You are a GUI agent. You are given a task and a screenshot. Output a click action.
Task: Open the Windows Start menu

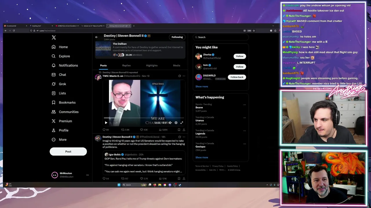[x=119, y=185]
